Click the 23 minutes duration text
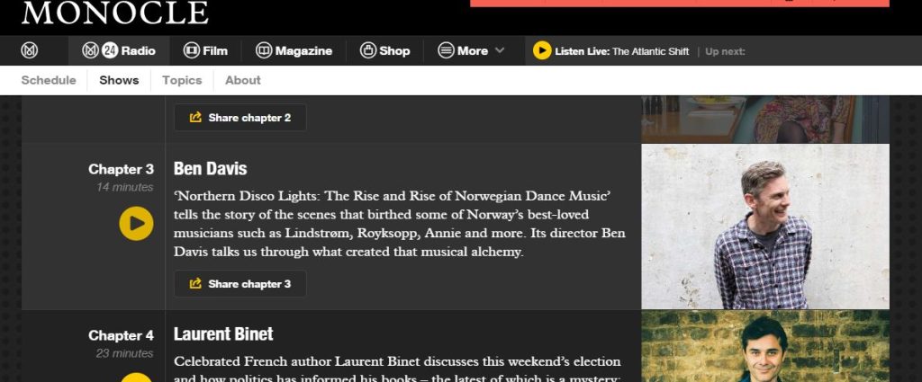This screenshot has height=382, width=922. pyautogui.click(x=124, y=353)
